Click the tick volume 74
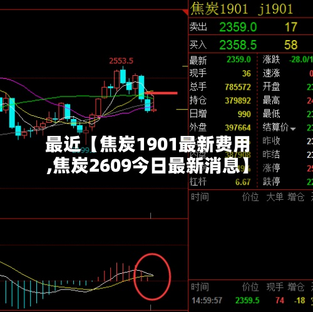Image resolution: width=313 pixels, height=312 pixels. [x=280, y=301]
